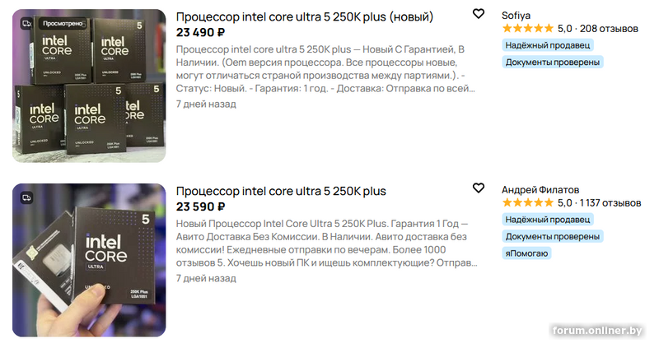Click heart icon on Андрей Филатов's listing
Image resolution: width=659 pixels, height=348 pixels.
point(479,188)
